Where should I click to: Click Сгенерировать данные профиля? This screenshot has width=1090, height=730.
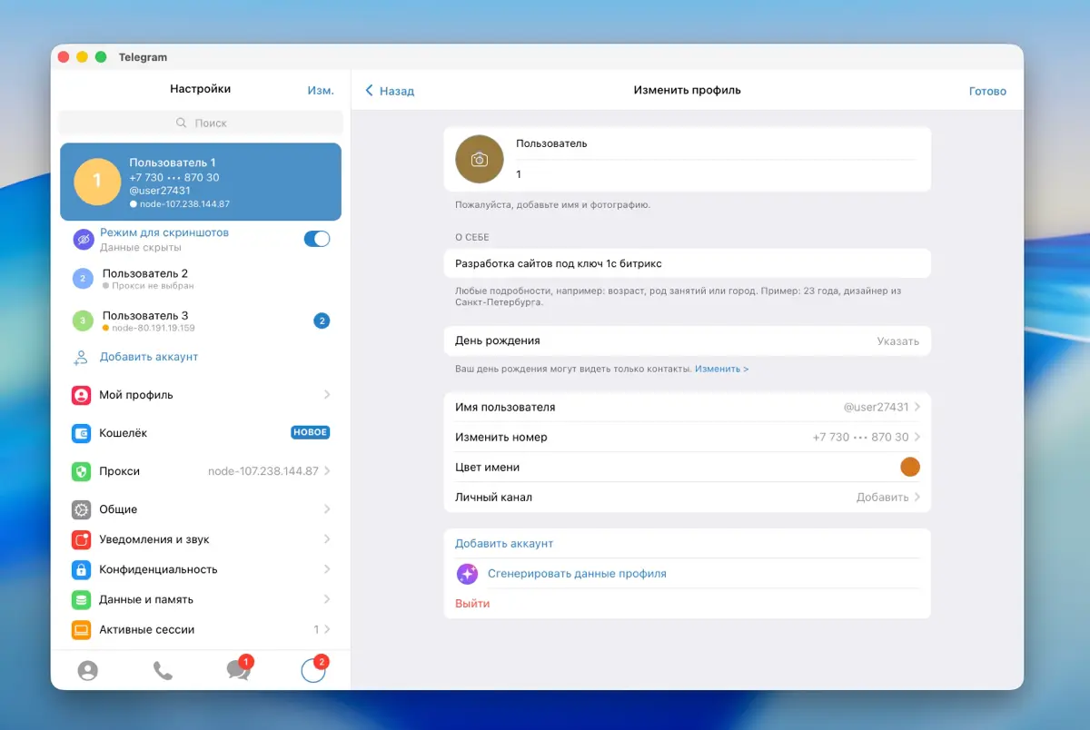(x=577, y=574)
